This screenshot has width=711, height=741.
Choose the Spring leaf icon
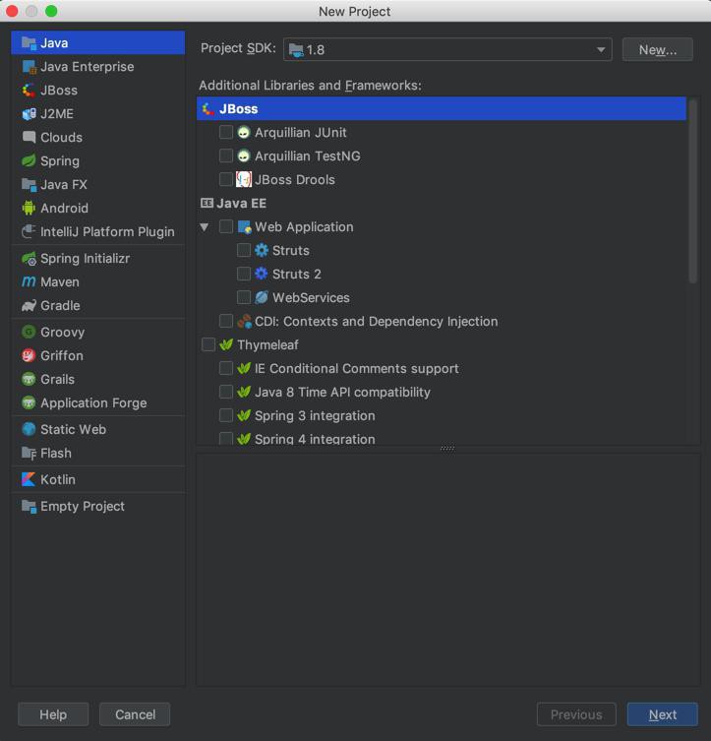coord(29,160)
